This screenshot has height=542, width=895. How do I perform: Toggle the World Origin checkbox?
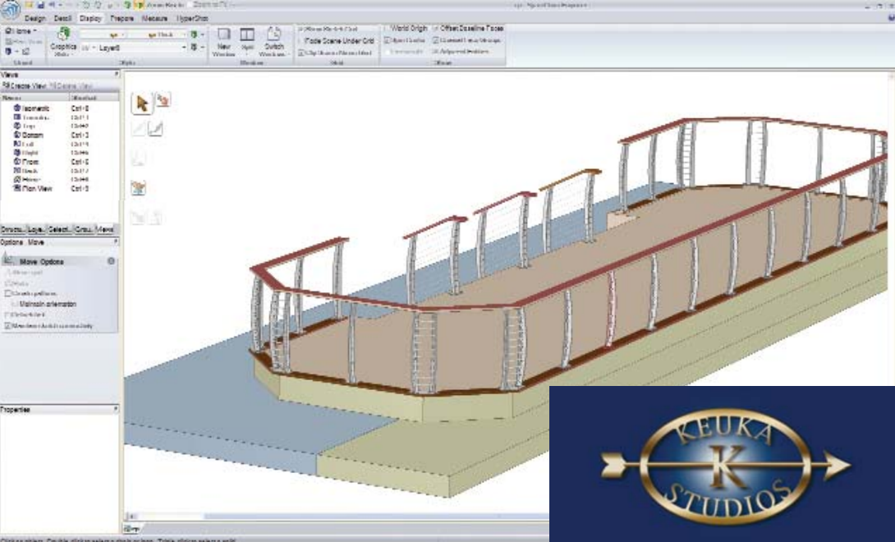click(x=388, y=28)
